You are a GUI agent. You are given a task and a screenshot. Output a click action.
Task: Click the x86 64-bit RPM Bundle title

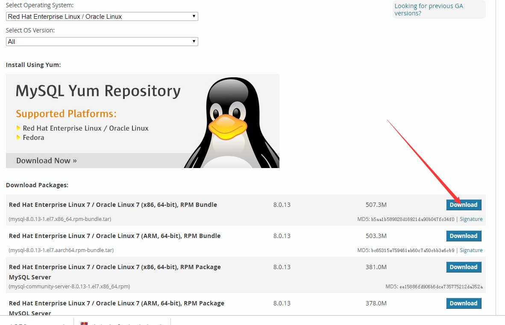(113, 205)
